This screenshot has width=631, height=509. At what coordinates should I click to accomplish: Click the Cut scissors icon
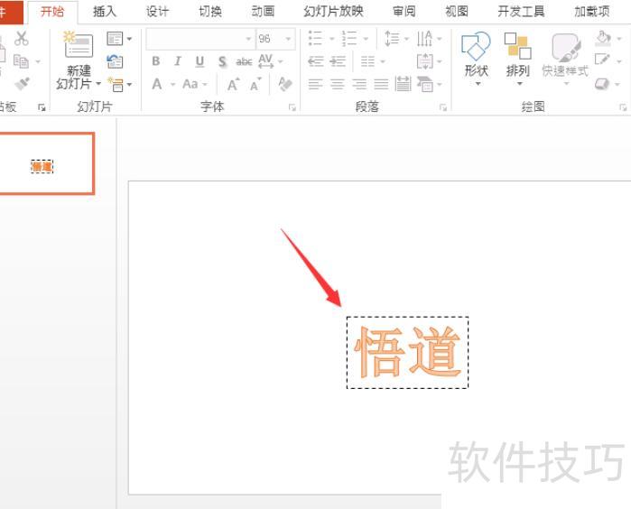22,39
